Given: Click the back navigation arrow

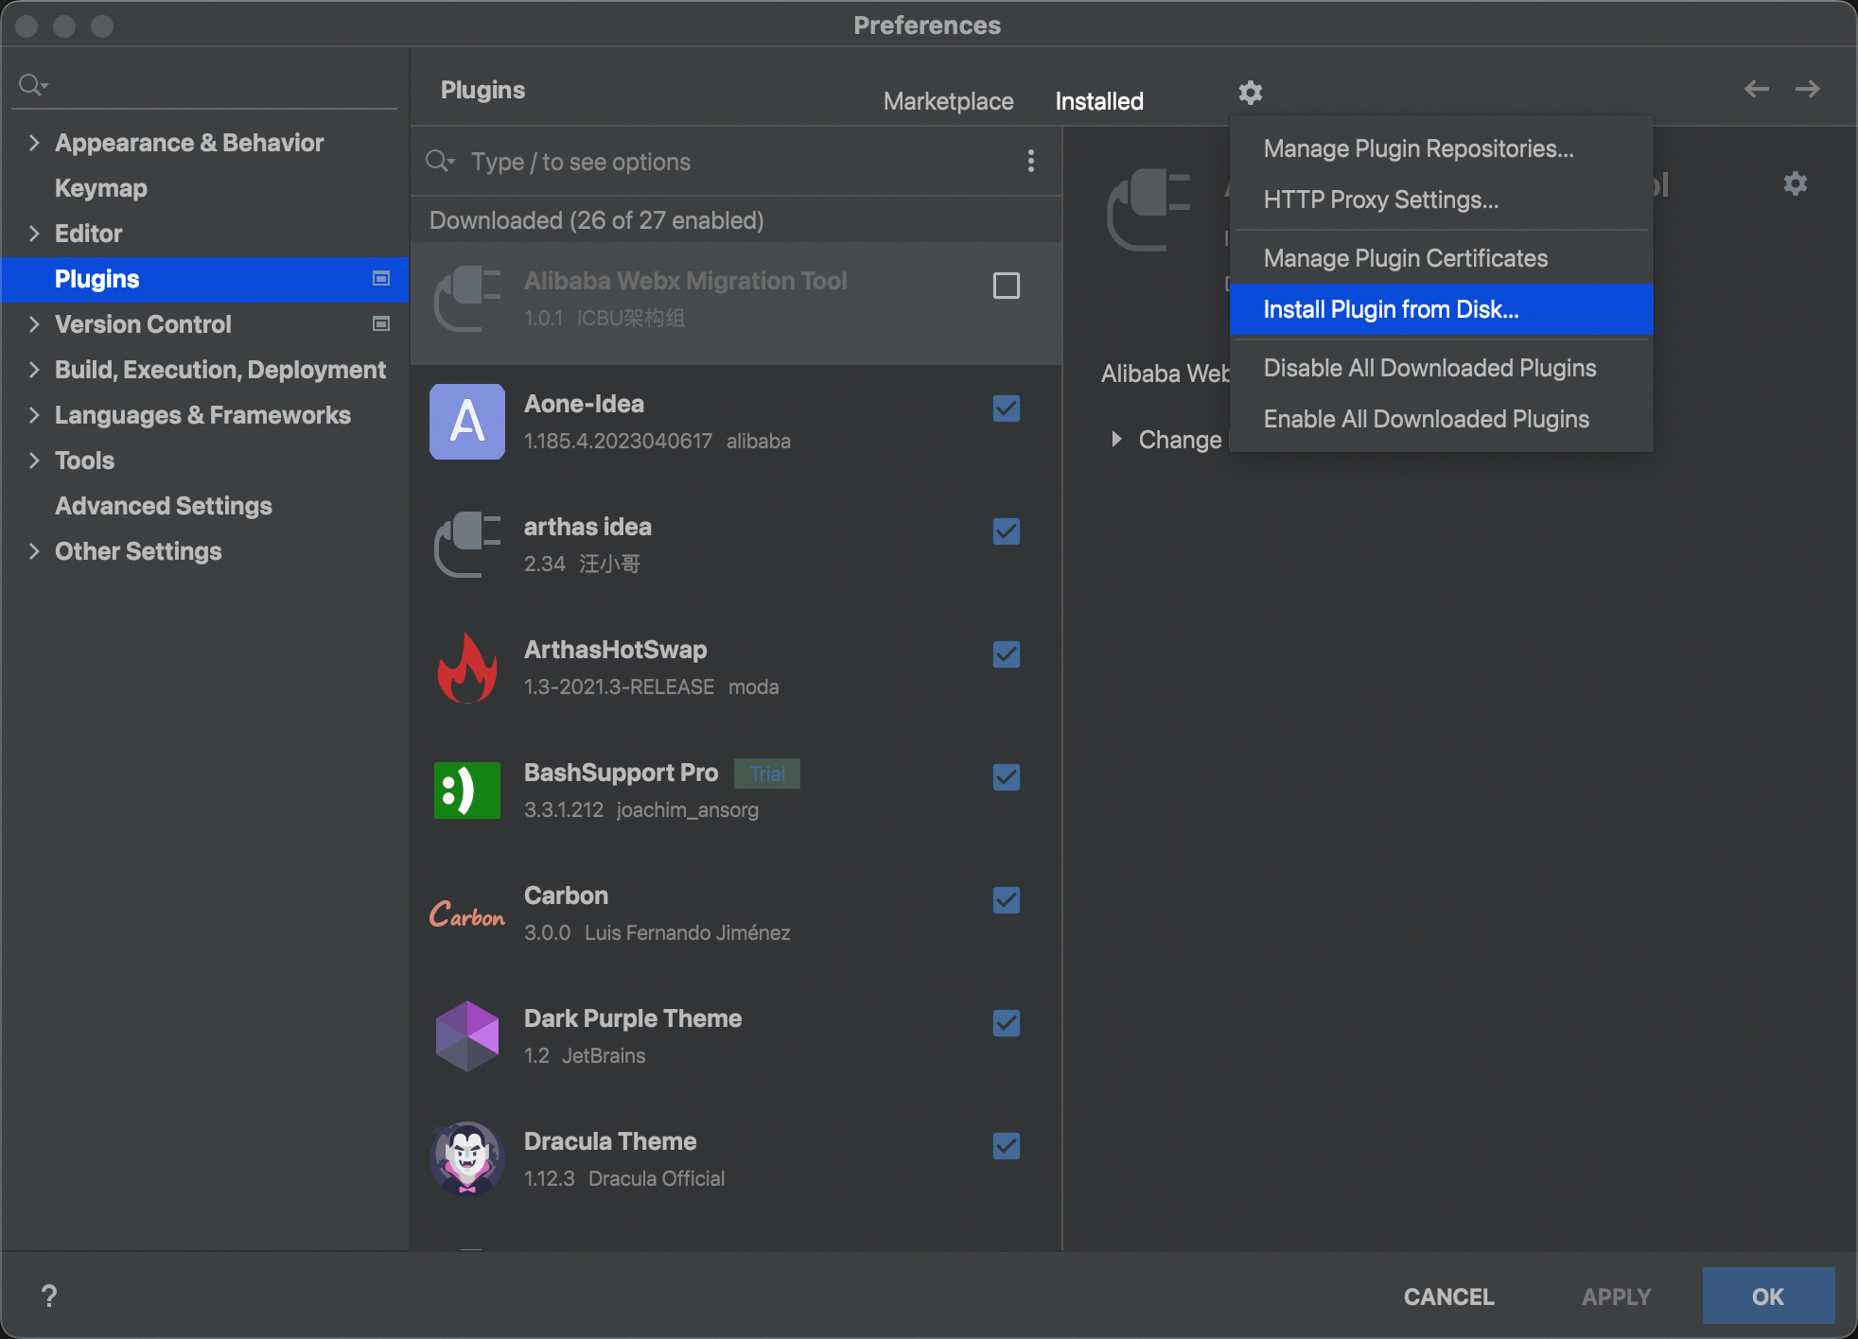Looking at the screenshot, I should coord(1757,89).
